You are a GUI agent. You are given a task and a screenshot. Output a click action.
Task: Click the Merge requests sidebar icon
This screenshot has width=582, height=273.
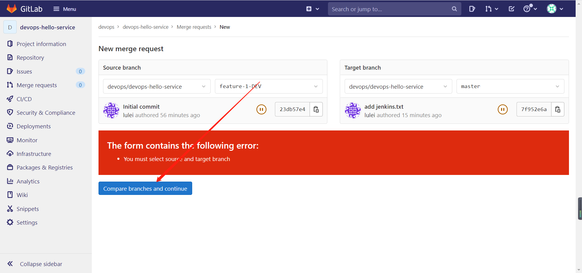(10, 85)
